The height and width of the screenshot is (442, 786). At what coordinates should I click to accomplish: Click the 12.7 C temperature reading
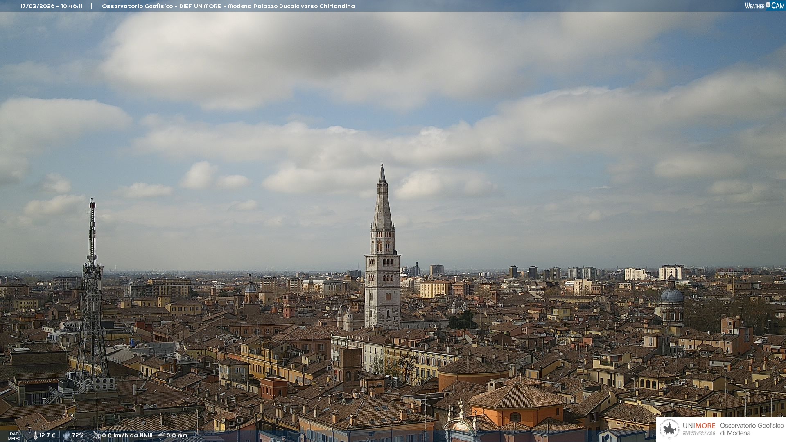coord(47,436)
